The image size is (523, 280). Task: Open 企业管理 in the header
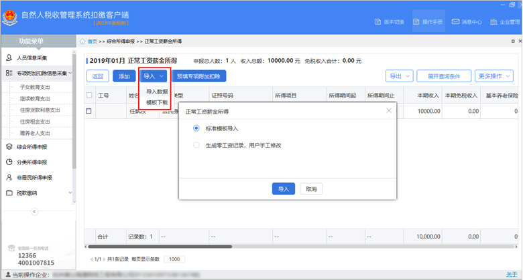(x=504, y=22)
